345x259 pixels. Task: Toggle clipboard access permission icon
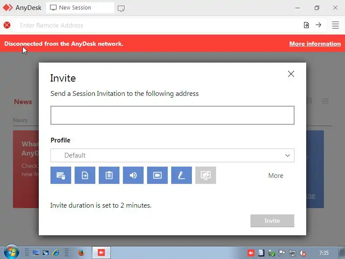click(109, 175)
